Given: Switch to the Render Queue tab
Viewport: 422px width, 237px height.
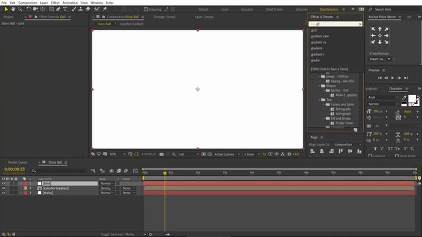Looking at the screenshot, I should pyautogui.click(x=18, y=163).
